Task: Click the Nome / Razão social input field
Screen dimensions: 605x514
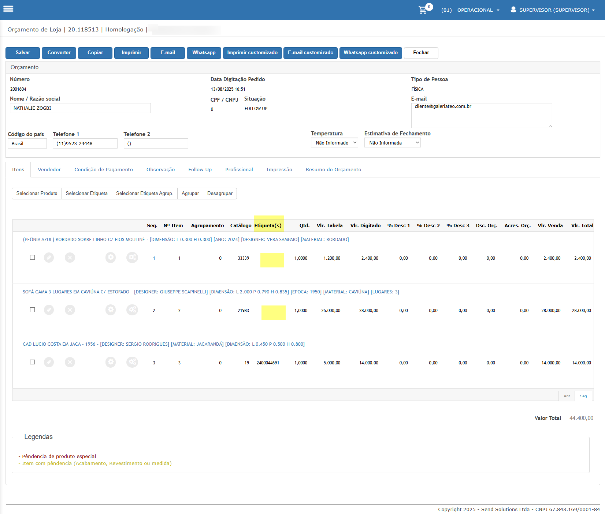Action: tap(80, 108)
